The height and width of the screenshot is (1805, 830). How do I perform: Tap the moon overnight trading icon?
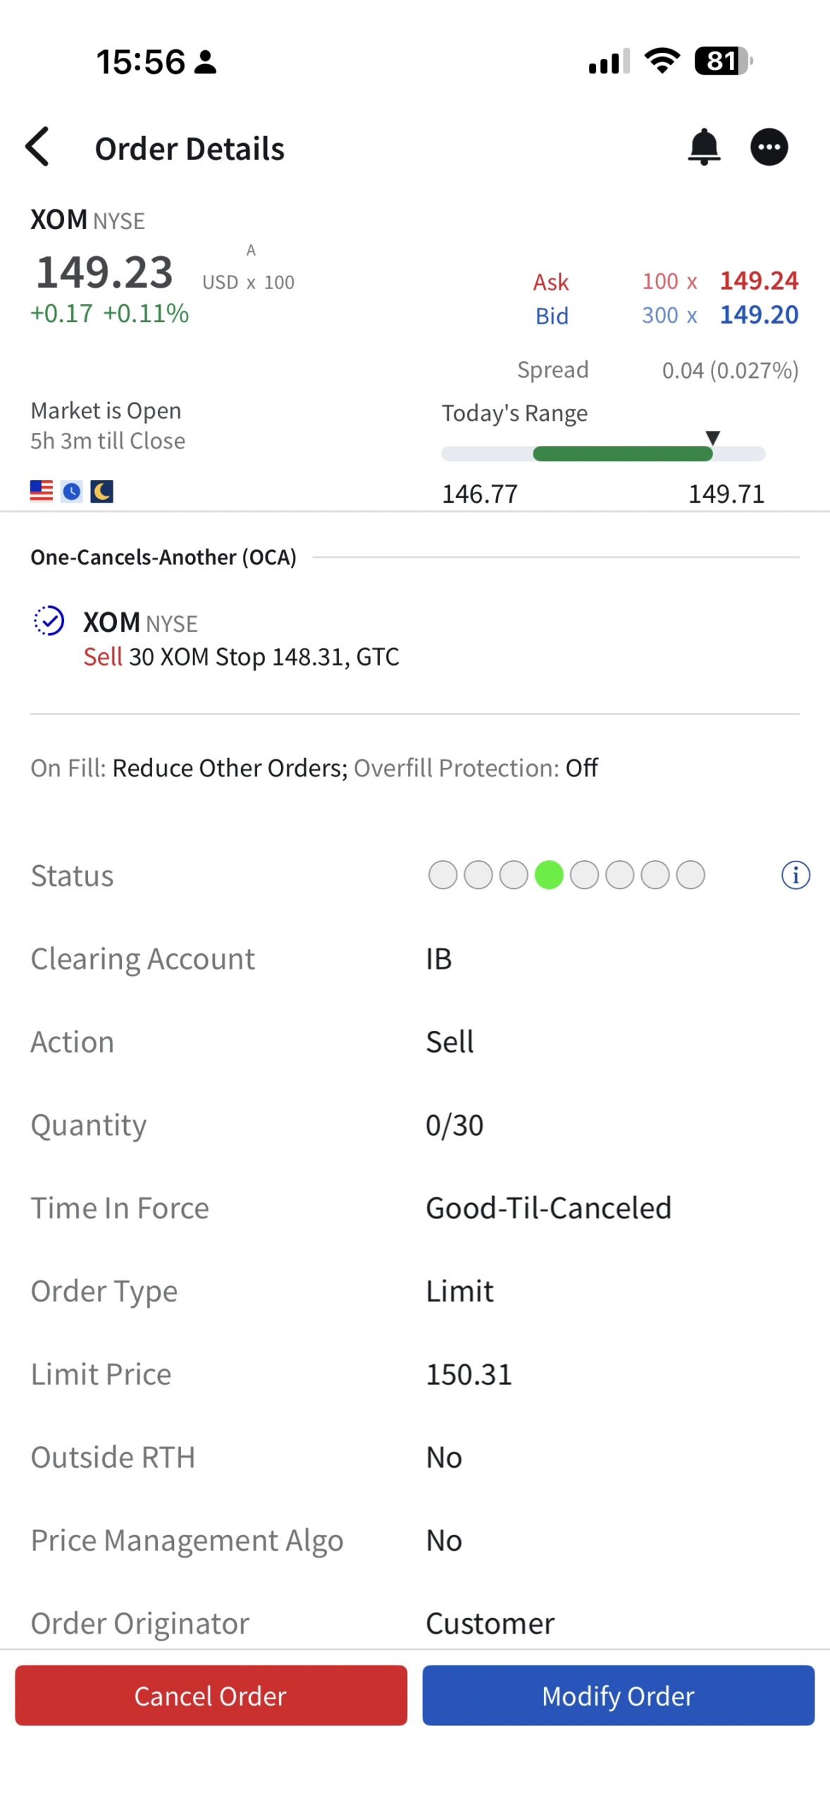[x=101, y=491]
